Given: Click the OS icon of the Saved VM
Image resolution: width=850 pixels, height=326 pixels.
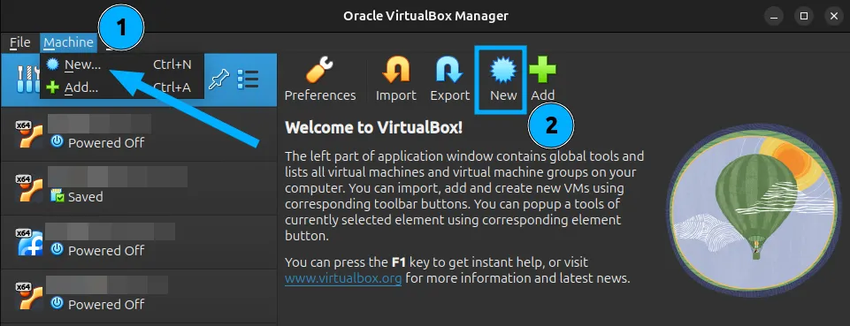Looking at the screenshot, I should 28,188.
